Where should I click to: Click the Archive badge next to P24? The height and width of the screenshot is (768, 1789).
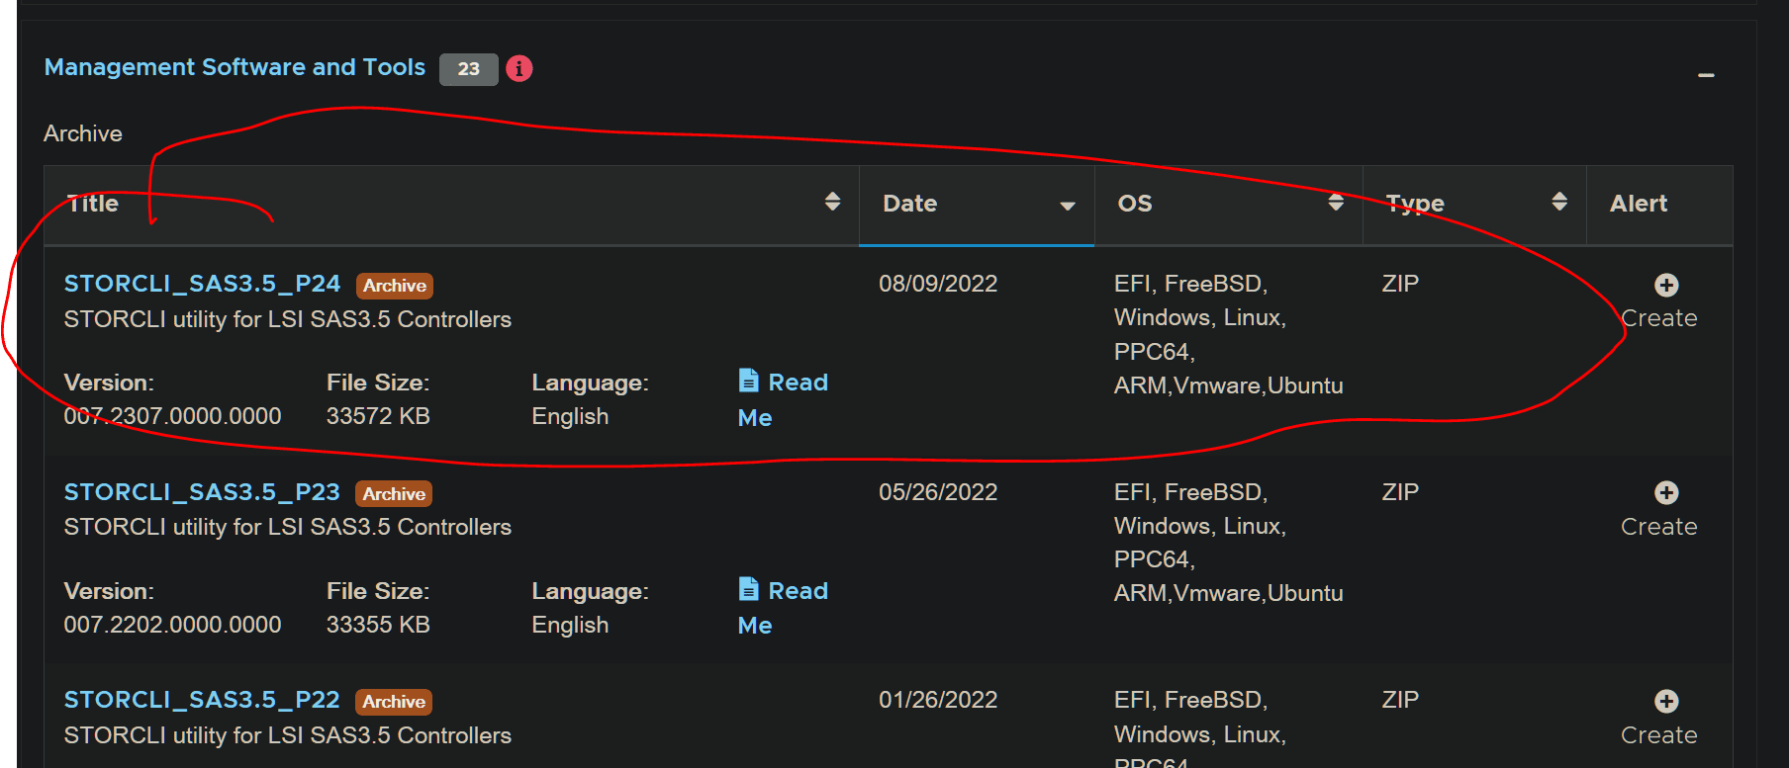pyautogui.click(x=395, y=286)
